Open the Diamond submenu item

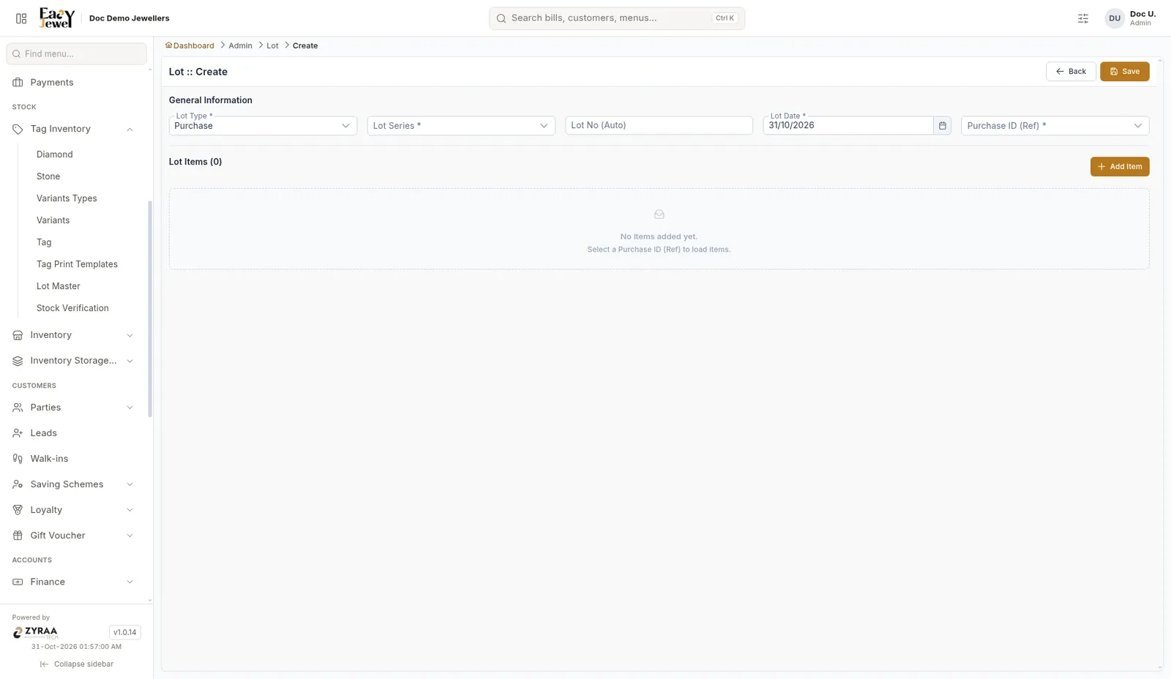(x=55, y=154)
